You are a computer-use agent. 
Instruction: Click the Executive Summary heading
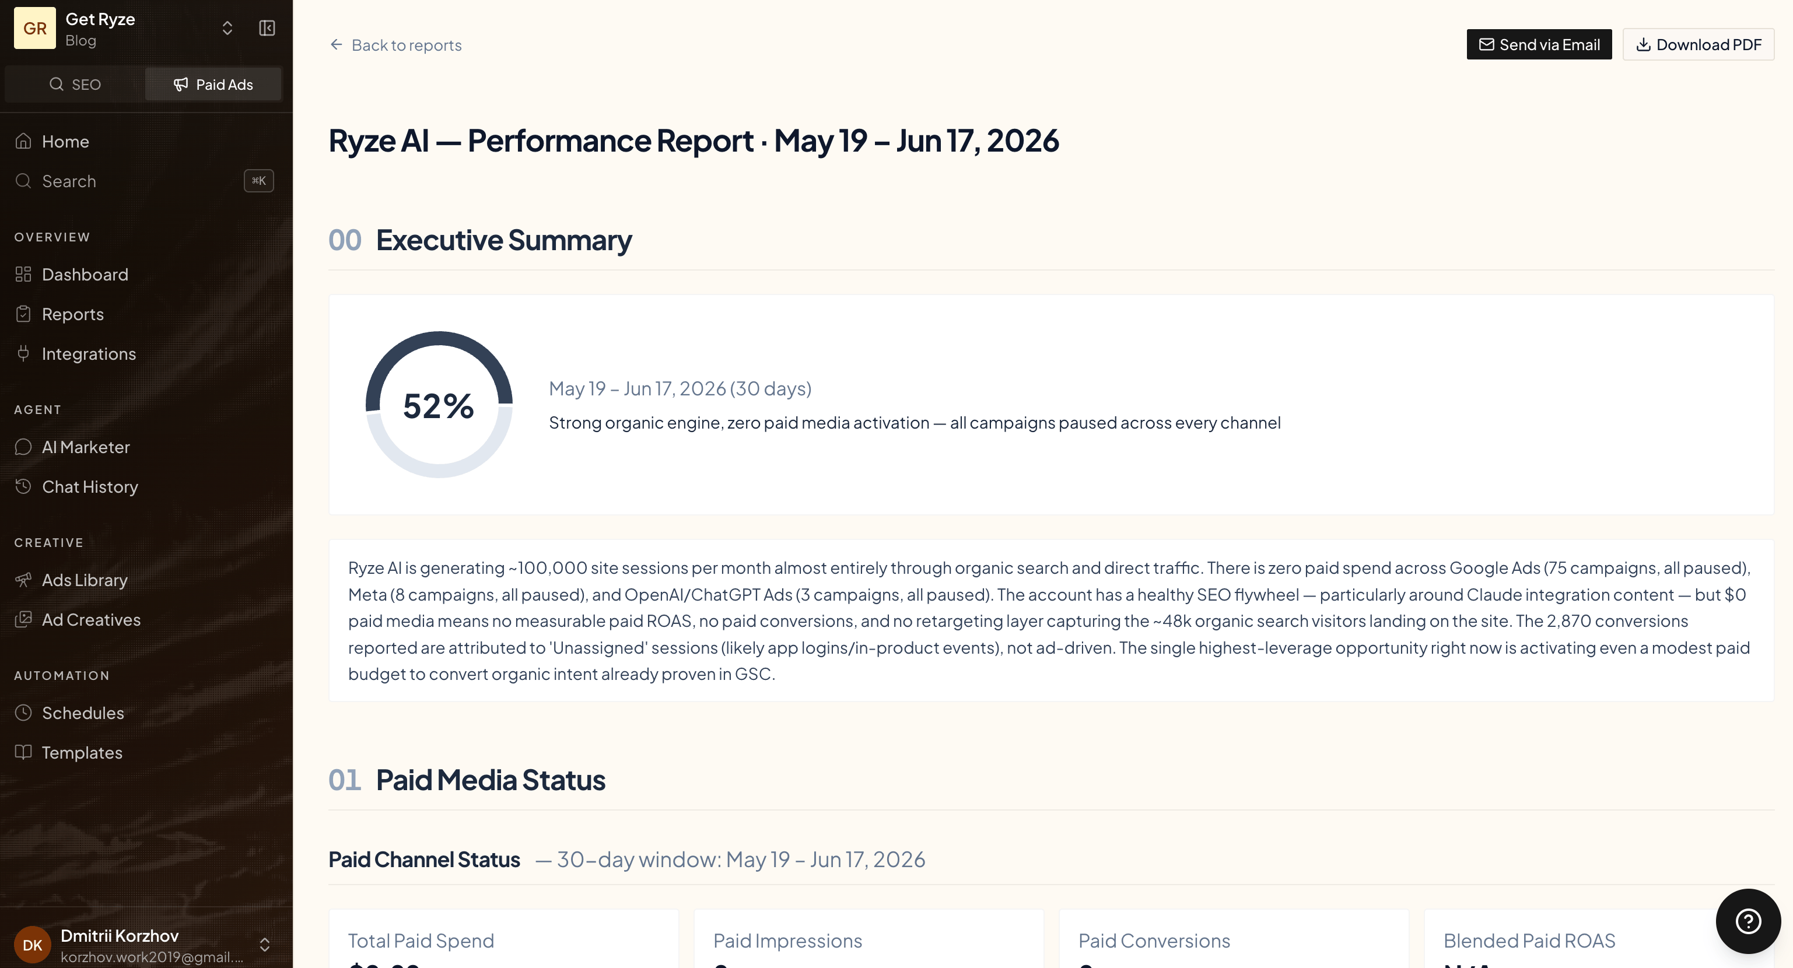coord(503,240)
